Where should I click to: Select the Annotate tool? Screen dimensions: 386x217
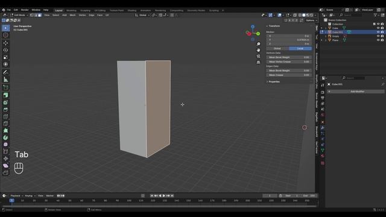click(x=5, y=72)
